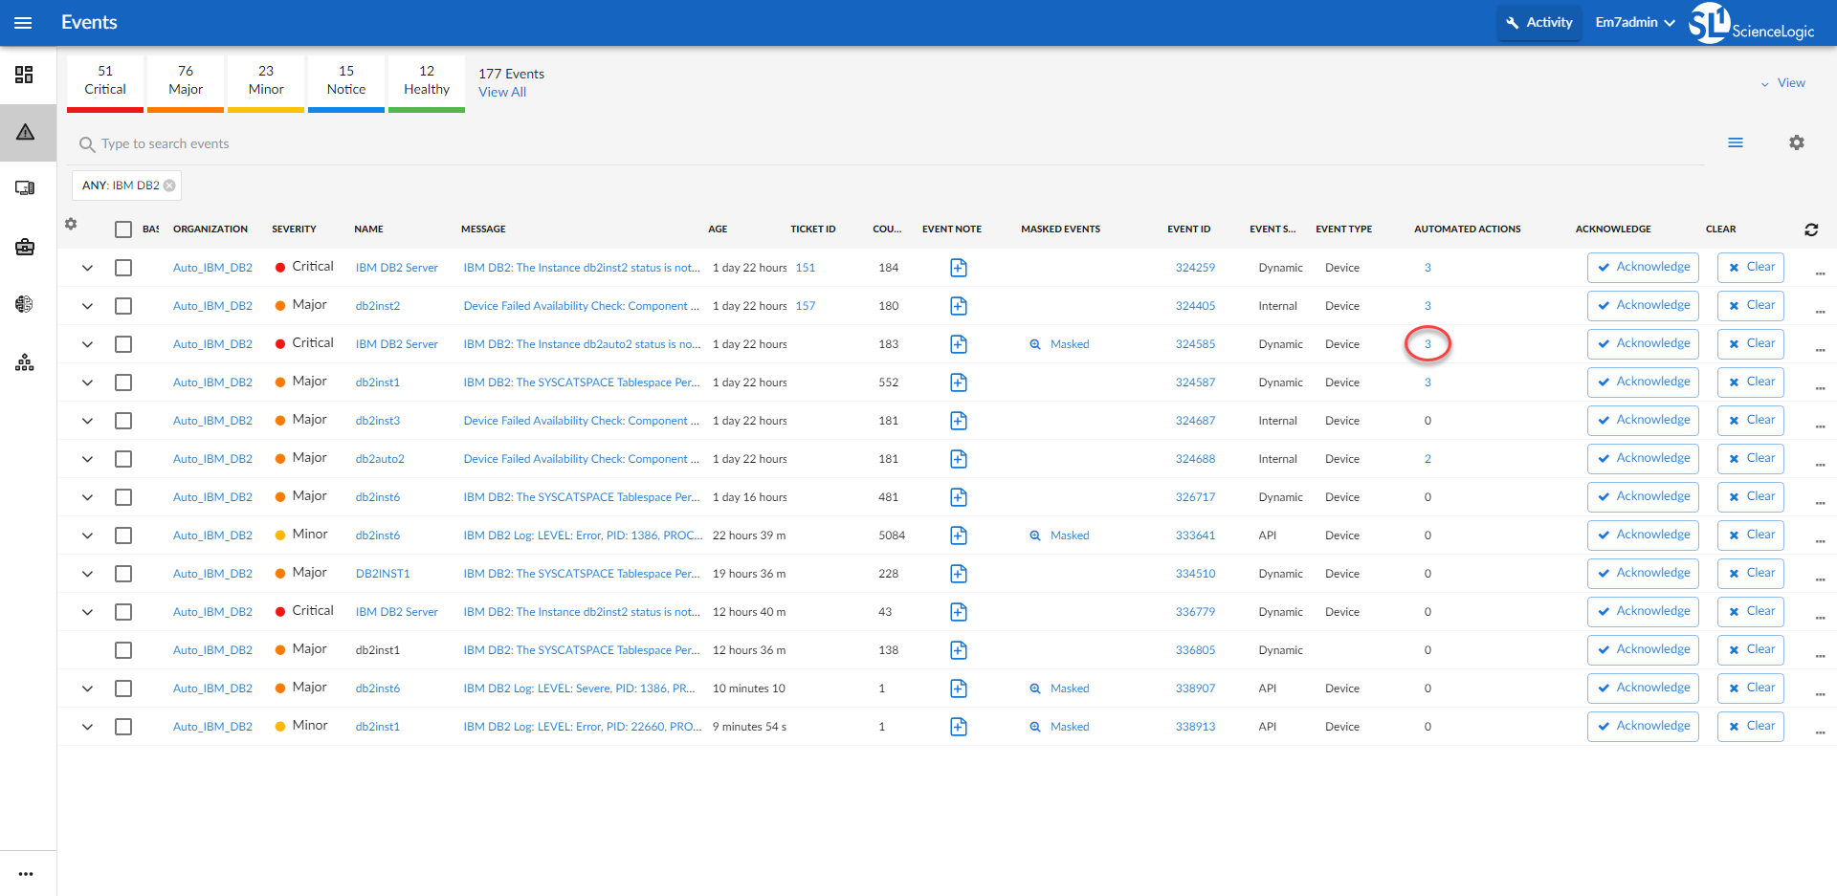Open the Dashboards icon in left sidebar
The image size is (1837, 896).
click(x=25, y=75)
